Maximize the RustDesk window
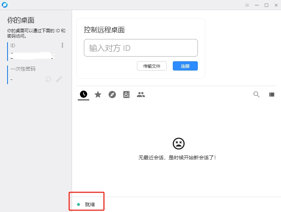Image resolution: width=281 pixels, height=212 pixels. click(266, 5)
